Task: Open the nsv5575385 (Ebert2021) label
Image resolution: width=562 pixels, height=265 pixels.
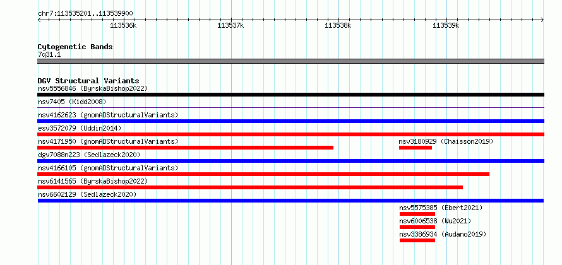Action: (x=441, y=208)
